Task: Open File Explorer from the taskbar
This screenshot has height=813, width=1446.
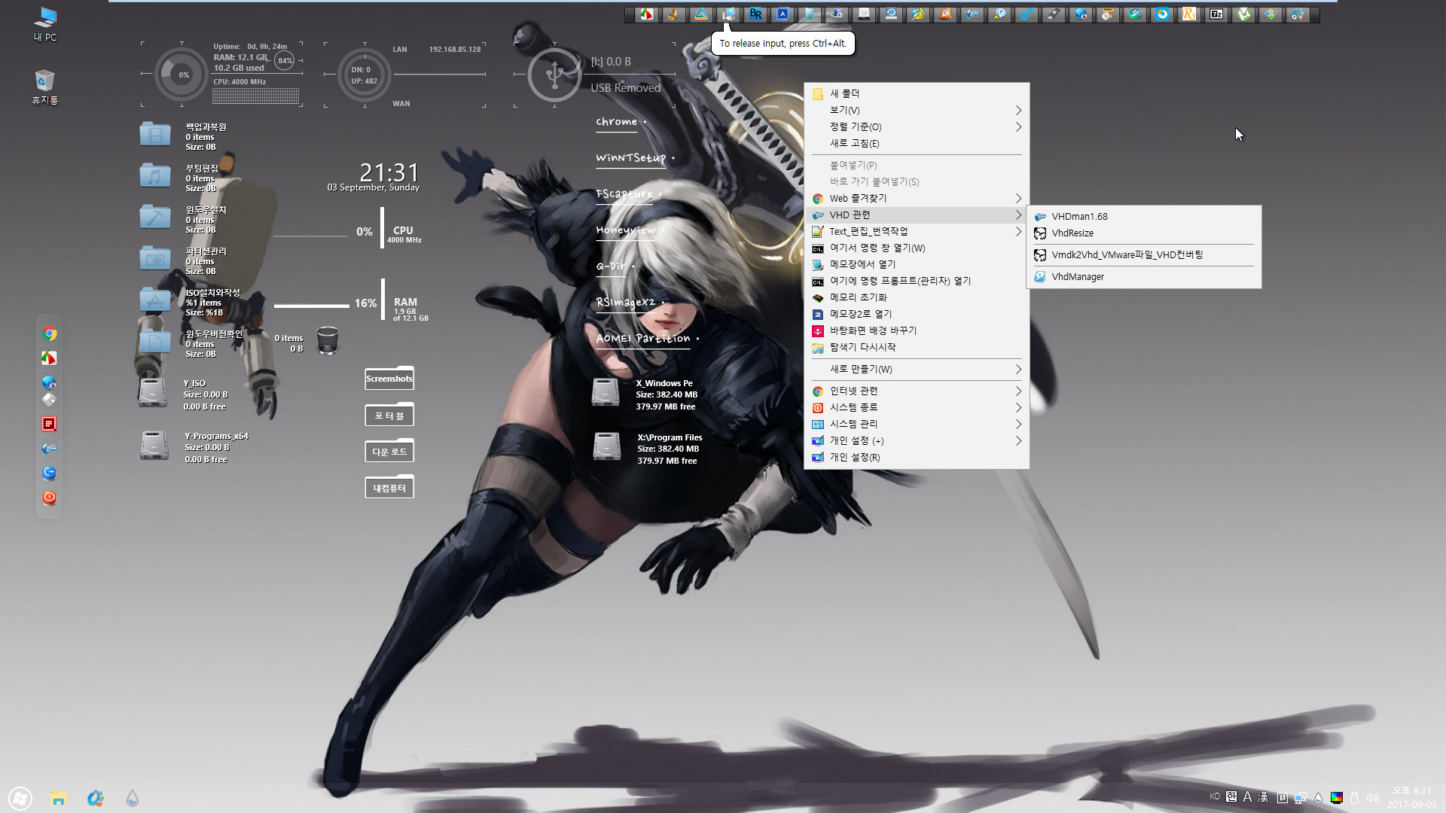Action: click(58, 798)
